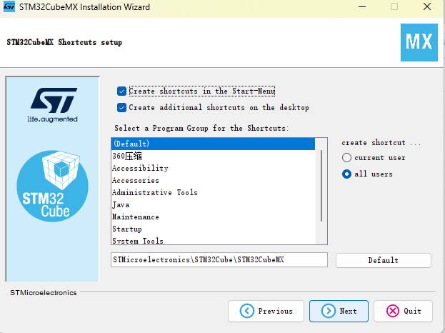The width and height of the screenshot is (445, 333).
Task: Focus the STMicroelectronics\STM32Cube path field
Action: tap(219, 260)
